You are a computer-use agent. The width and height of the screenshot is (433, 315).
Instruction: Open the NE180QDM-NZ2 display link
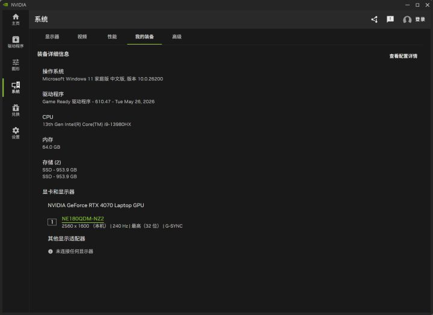click(x=83, y=219)
